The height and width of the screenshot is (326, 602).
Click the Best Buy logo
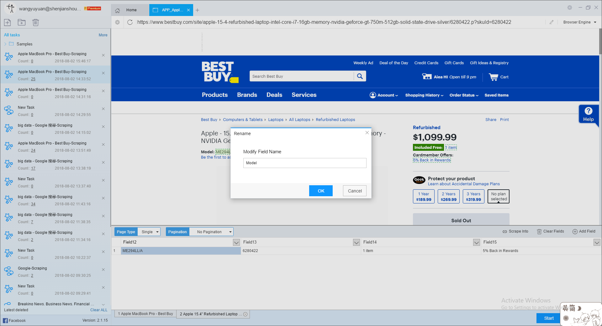click(x=220, y=72)
